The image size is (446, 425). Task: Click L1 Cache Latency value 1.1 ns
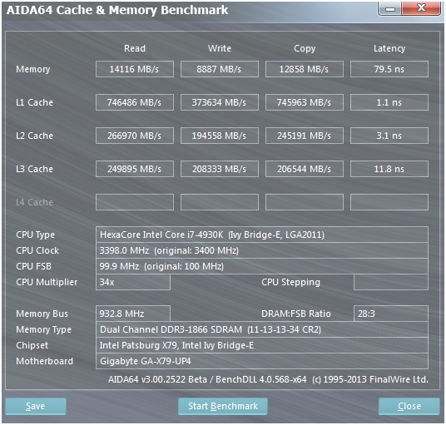click(x=389, y=102)
